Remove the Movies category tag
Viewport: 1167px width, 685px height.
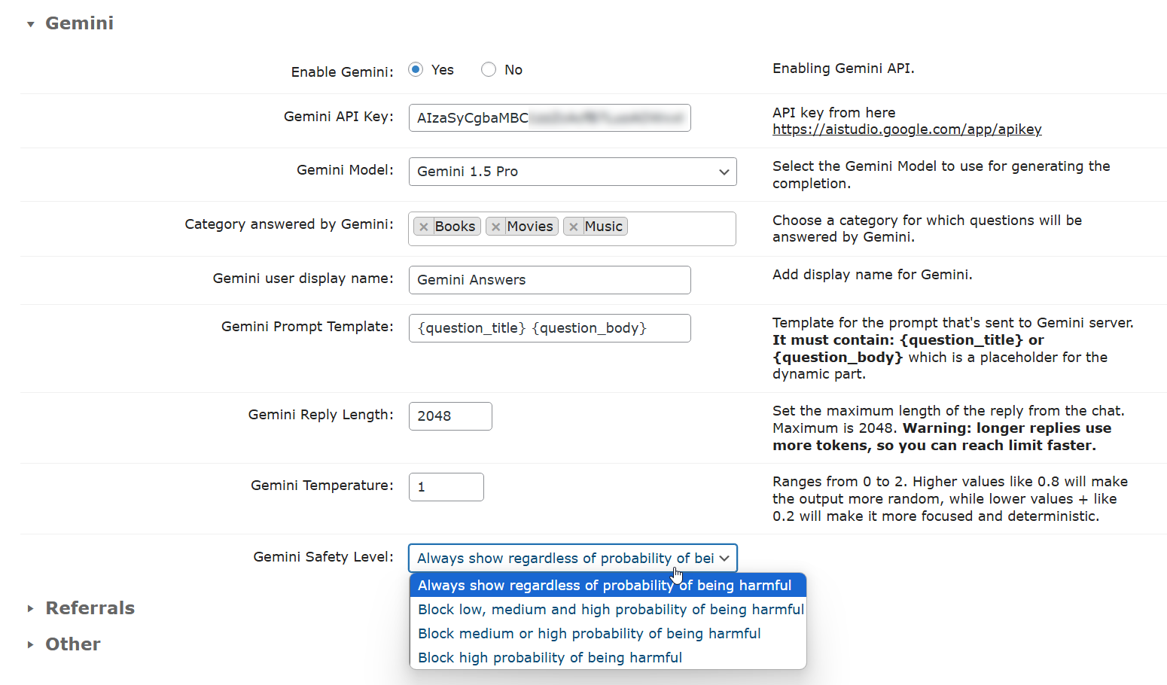(x=495, y=227)
